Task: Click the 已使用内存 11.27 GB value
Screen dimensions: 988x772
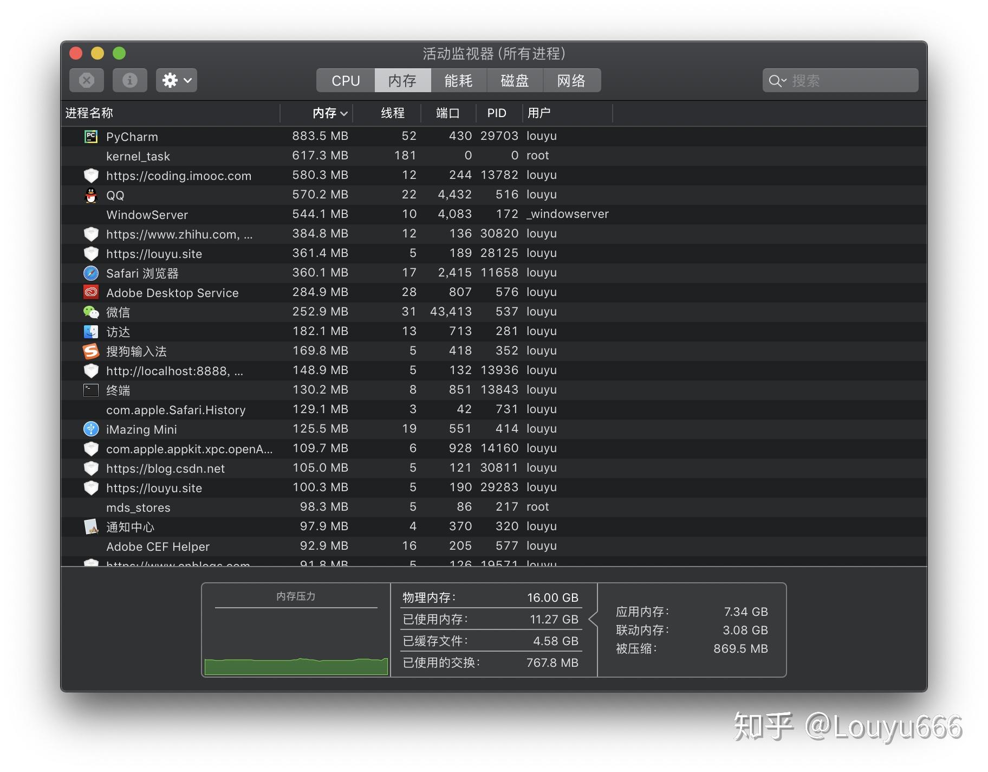Action: pos(554,619)
